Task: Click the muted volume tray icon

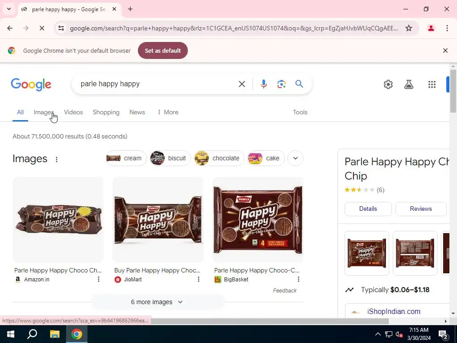Action: click(x=399, y=334)
